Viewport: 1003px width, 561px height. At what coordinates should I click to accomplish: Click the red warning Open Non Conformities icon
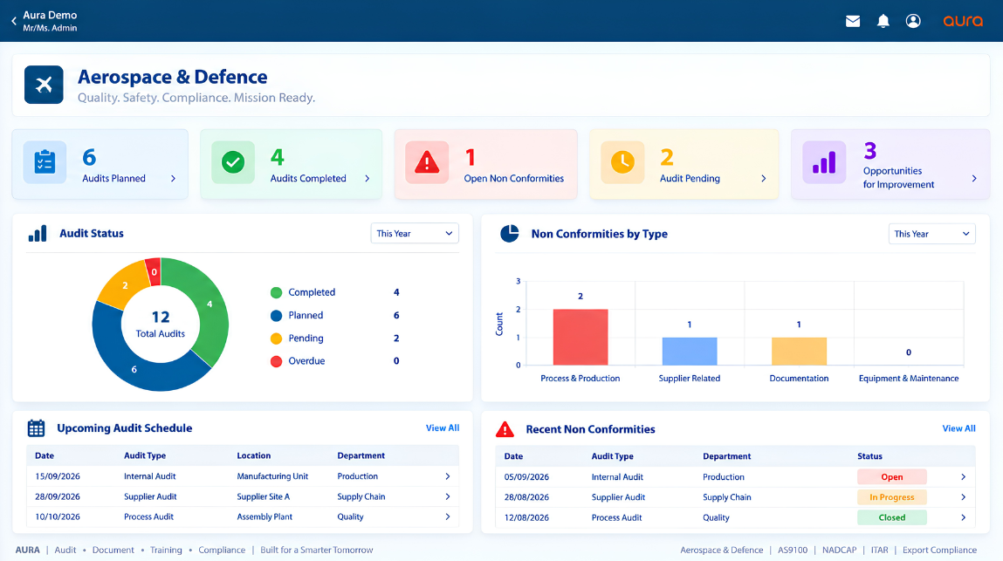[x=427, y=162]
